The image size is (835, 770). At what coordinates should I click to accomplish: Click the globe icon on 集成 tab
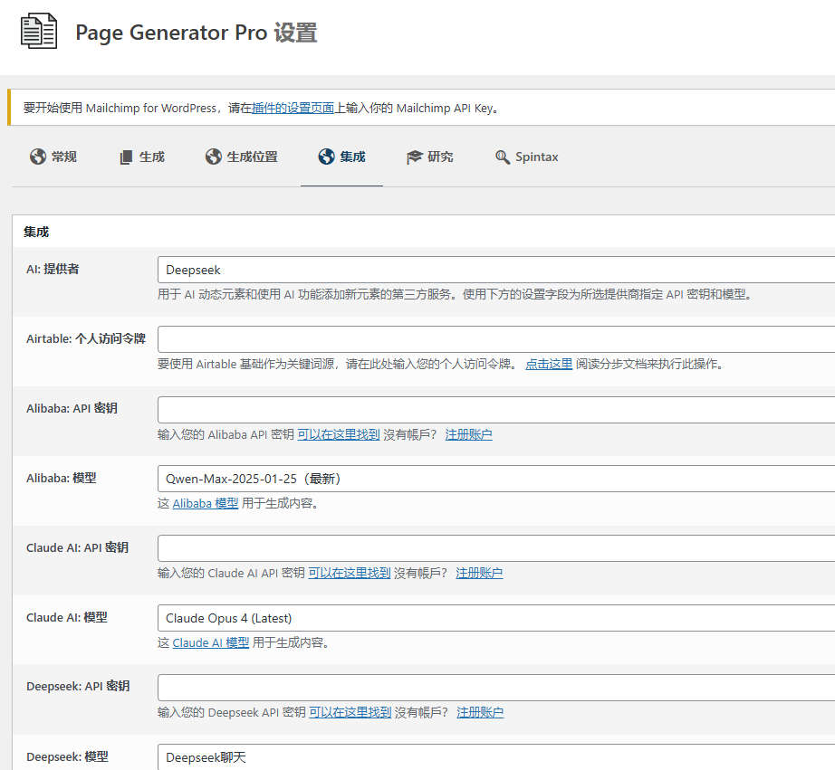(x=326, y=157)
